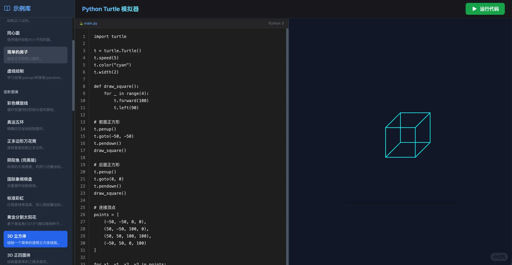Click the cyan cube drawing on canvas
Screen dimensions: 512x265
click(x=407, y=135)
